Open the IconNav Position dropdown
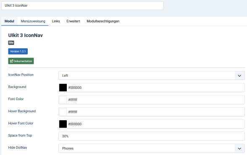The image size is (247, 155). 151,75
